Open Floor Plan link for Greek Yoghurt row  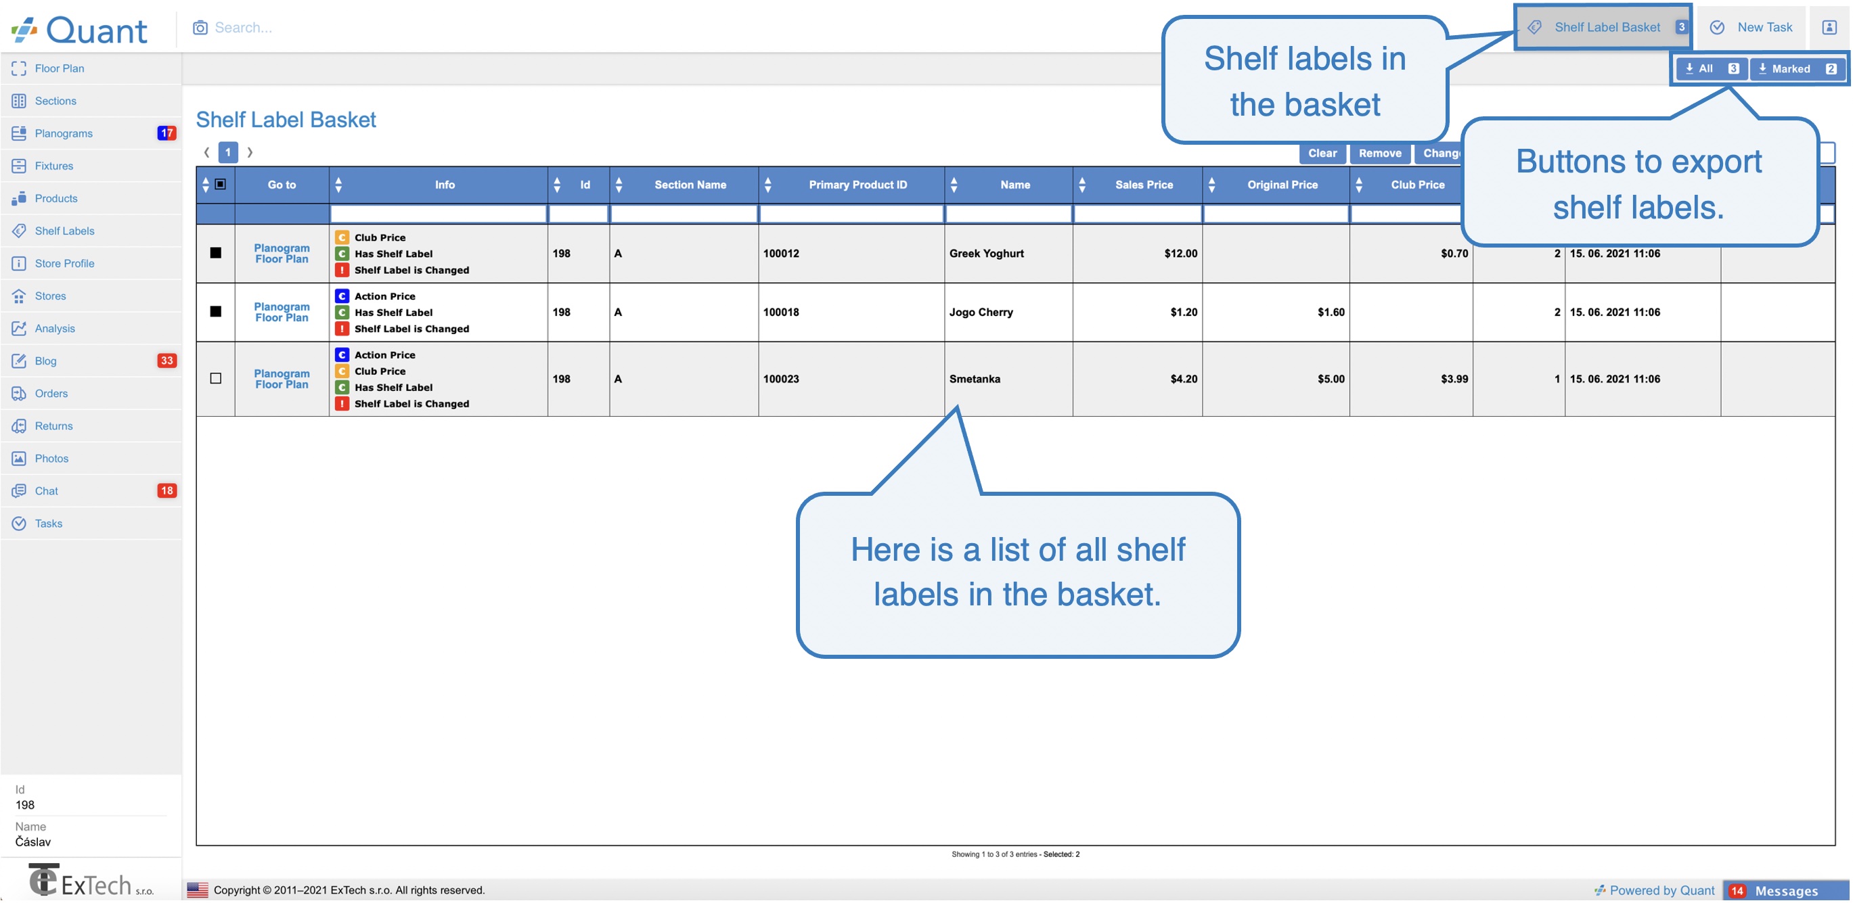coord(282,259)
